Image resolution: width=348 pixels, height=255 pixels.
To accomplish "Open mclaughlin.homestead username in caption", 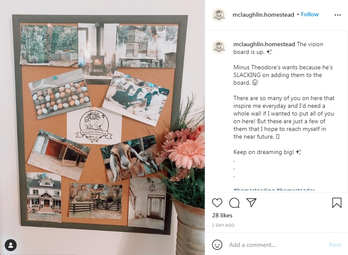I will click(x=264, y=44).
